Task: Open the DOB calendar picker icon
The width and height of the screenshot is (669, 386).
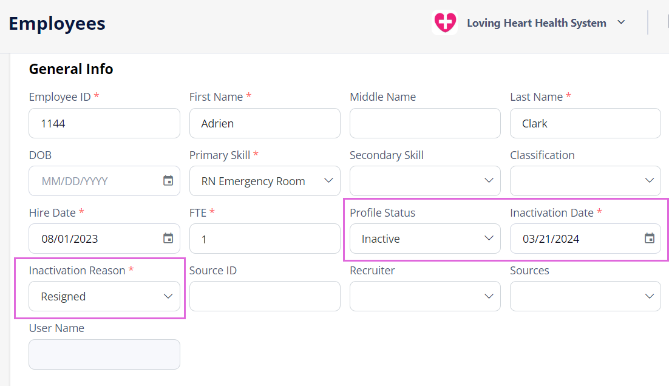Action: pos(168,181)
